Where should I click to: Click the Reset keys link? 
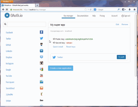71,47
